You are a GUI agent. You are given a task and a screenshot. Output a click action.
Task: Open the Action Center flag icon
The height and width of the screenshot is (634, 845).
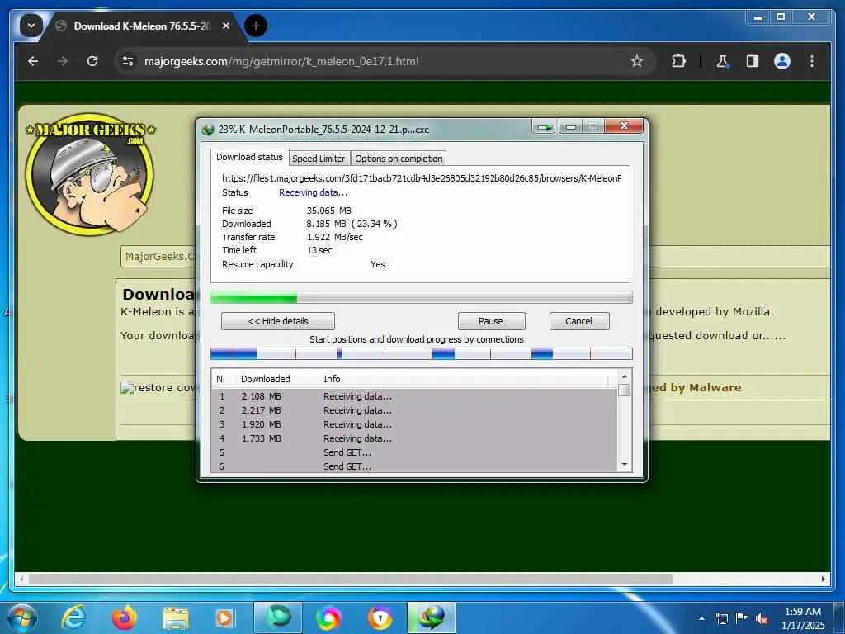[x=742, y=618]
